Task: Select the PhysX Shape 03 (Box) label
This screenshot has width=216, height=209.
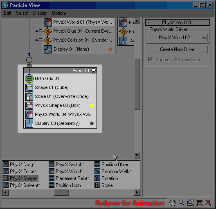Action: [58, 105]
